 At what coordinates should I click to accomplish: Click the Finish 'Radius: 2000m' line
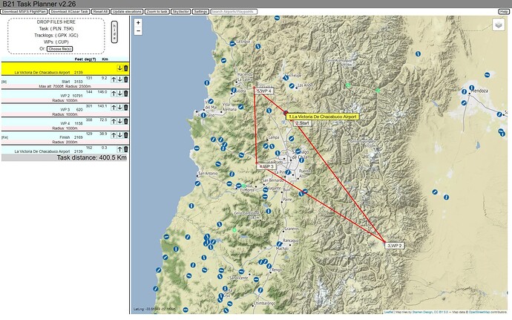click(65, 143)
